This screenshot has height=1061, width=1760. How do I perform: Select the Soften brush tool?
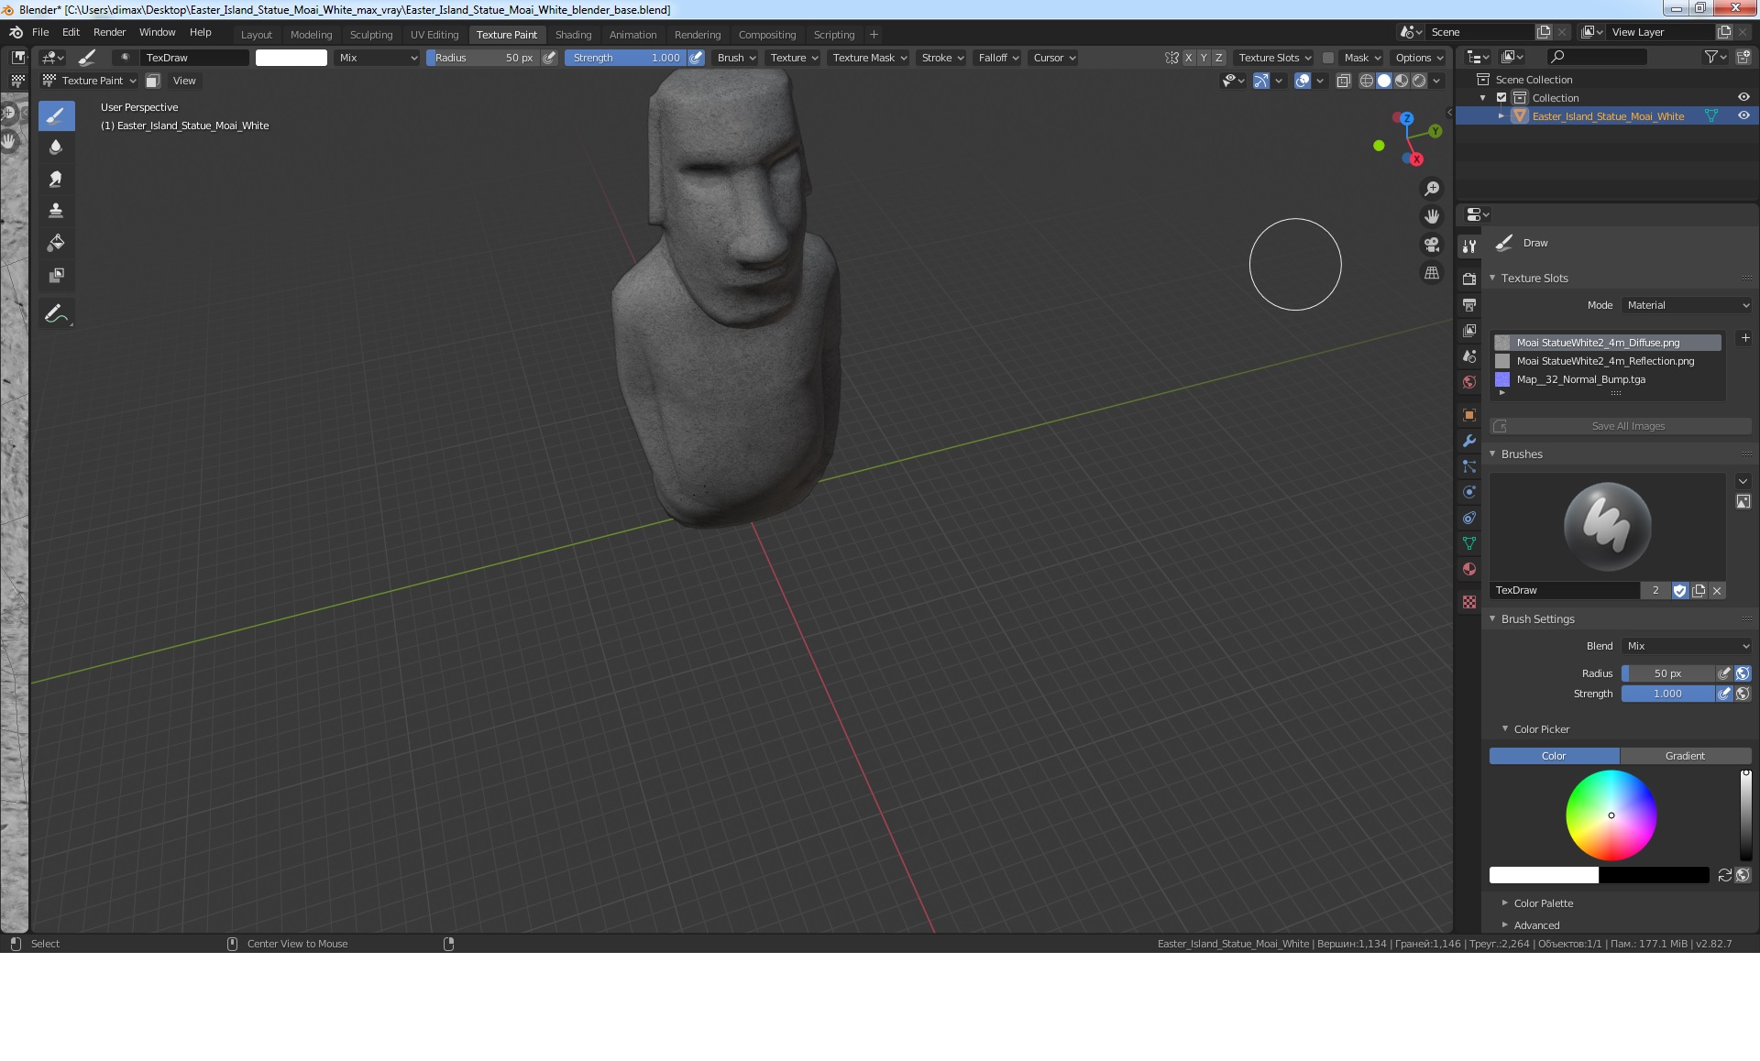[x=56, y=147]
